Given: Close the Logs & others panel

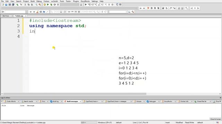Looking at the screenshot, I should click(221, 98).
